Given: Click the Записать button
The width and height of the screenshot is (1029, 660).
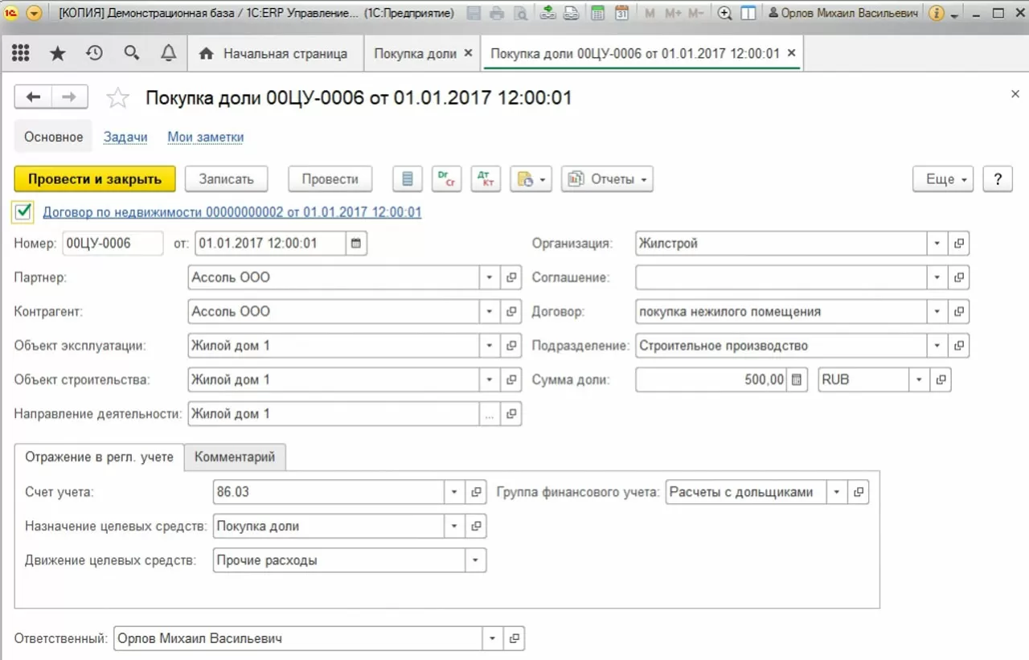Looking at the screenshot, I should (x=227, y=179).
